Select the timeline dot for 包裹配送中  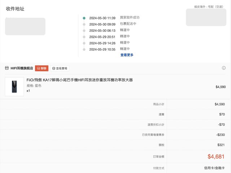84,24
